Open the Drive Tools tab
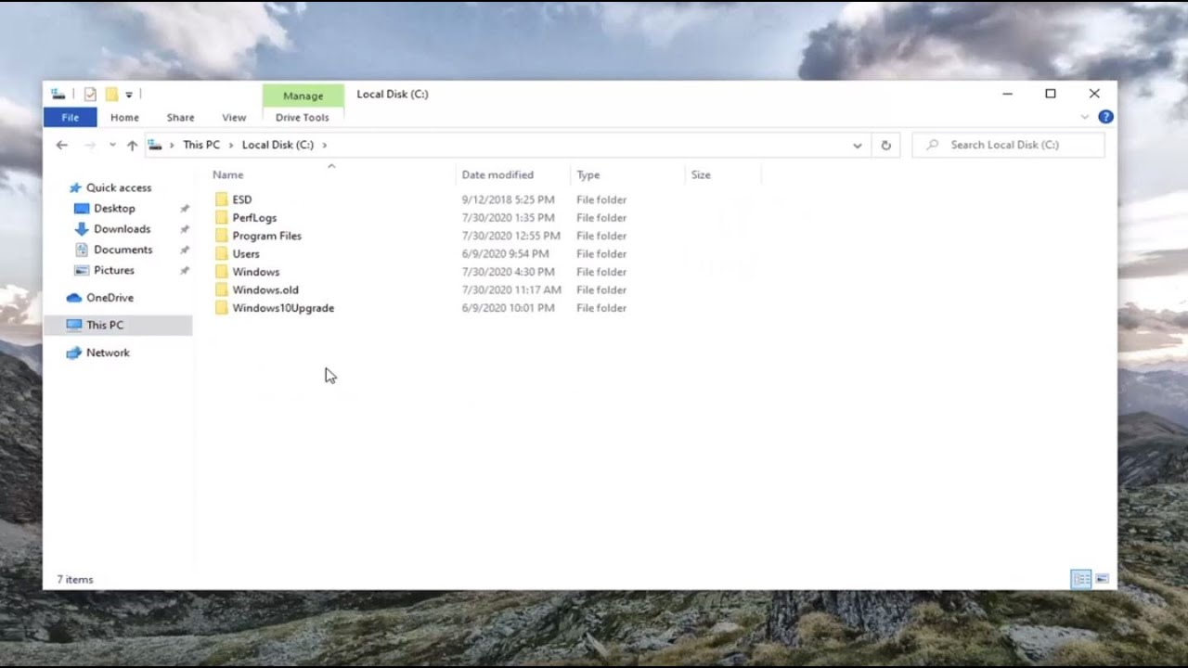The height and width of the screenshot is (668, 1188). click(x=302, y=118)
